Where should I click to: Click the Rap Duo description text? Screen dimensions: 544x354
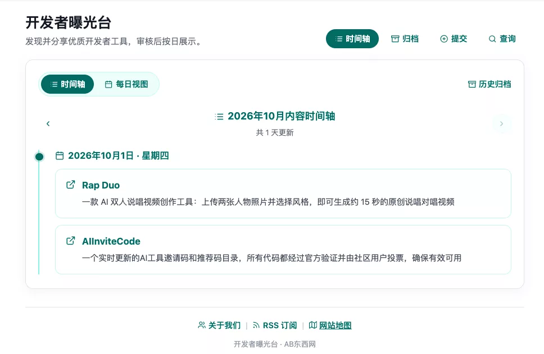pyautogui.click(x=268, y=202)
